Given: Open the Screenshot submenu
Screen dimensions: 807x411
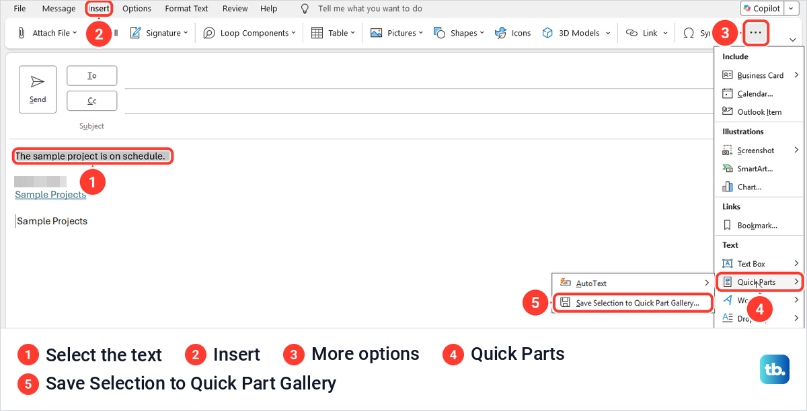Looking at the screenshot, I should click(x=760, y=150).
